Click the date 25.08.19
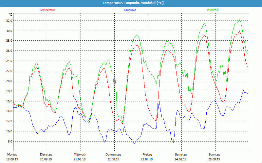262x163 pixels. [214, 159]
